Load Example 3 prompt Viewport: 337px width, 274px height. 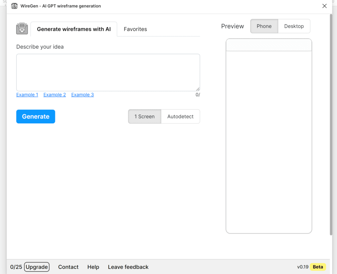[83, 95]
